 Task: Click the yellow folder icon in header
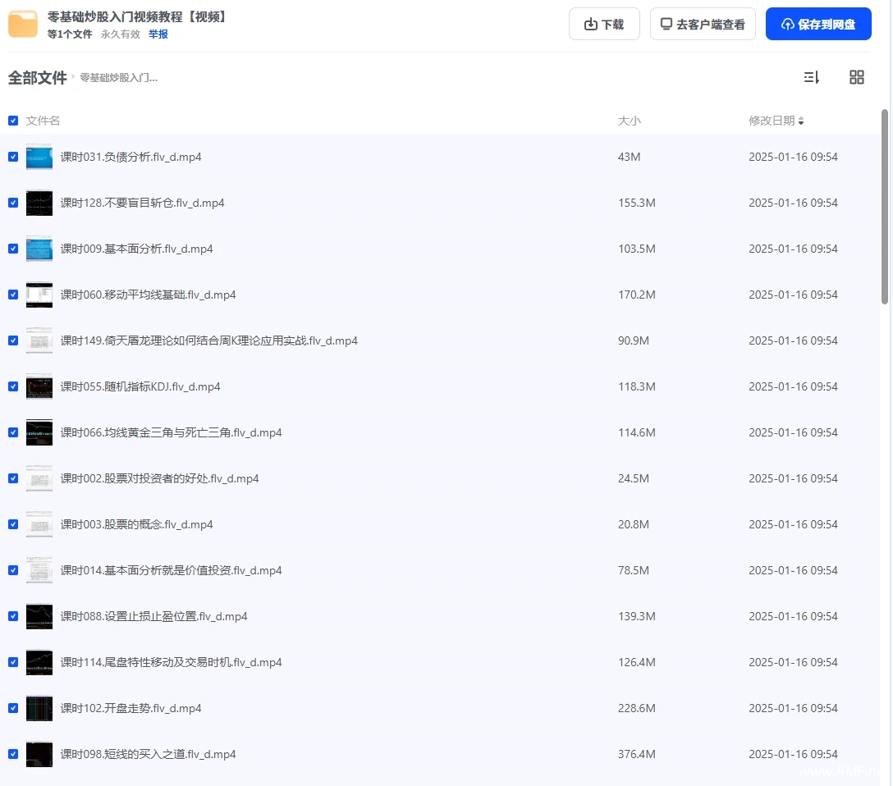23,24
